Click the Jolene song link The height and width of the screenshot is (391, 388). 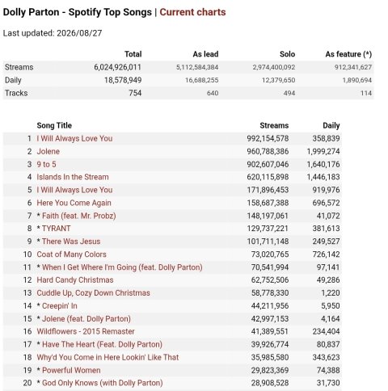pyautogui.click(x=48, y=151)
